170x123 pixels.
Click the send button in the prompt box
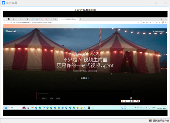click(x=131, y=98)
